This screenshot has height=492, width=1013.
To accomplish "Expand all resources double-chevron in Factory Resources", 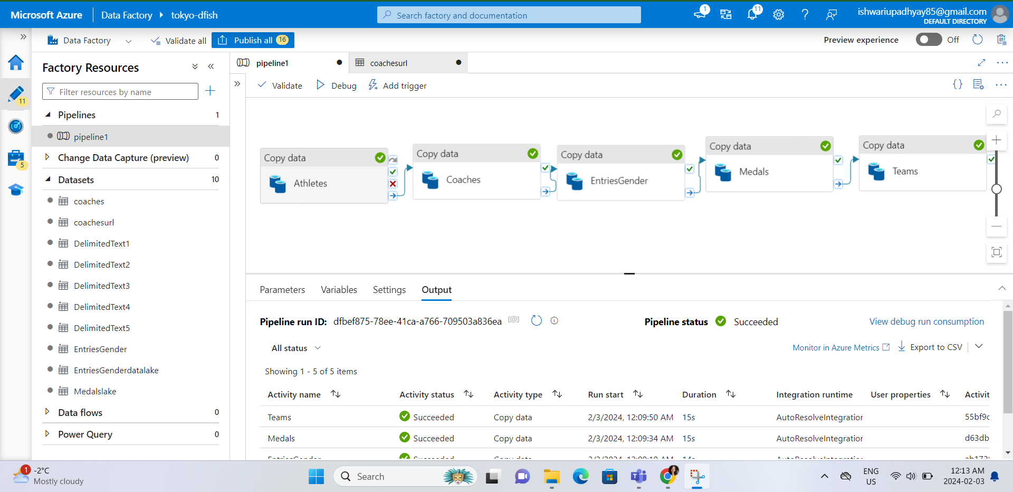I will pyautogui.click(x=195, y=67).
